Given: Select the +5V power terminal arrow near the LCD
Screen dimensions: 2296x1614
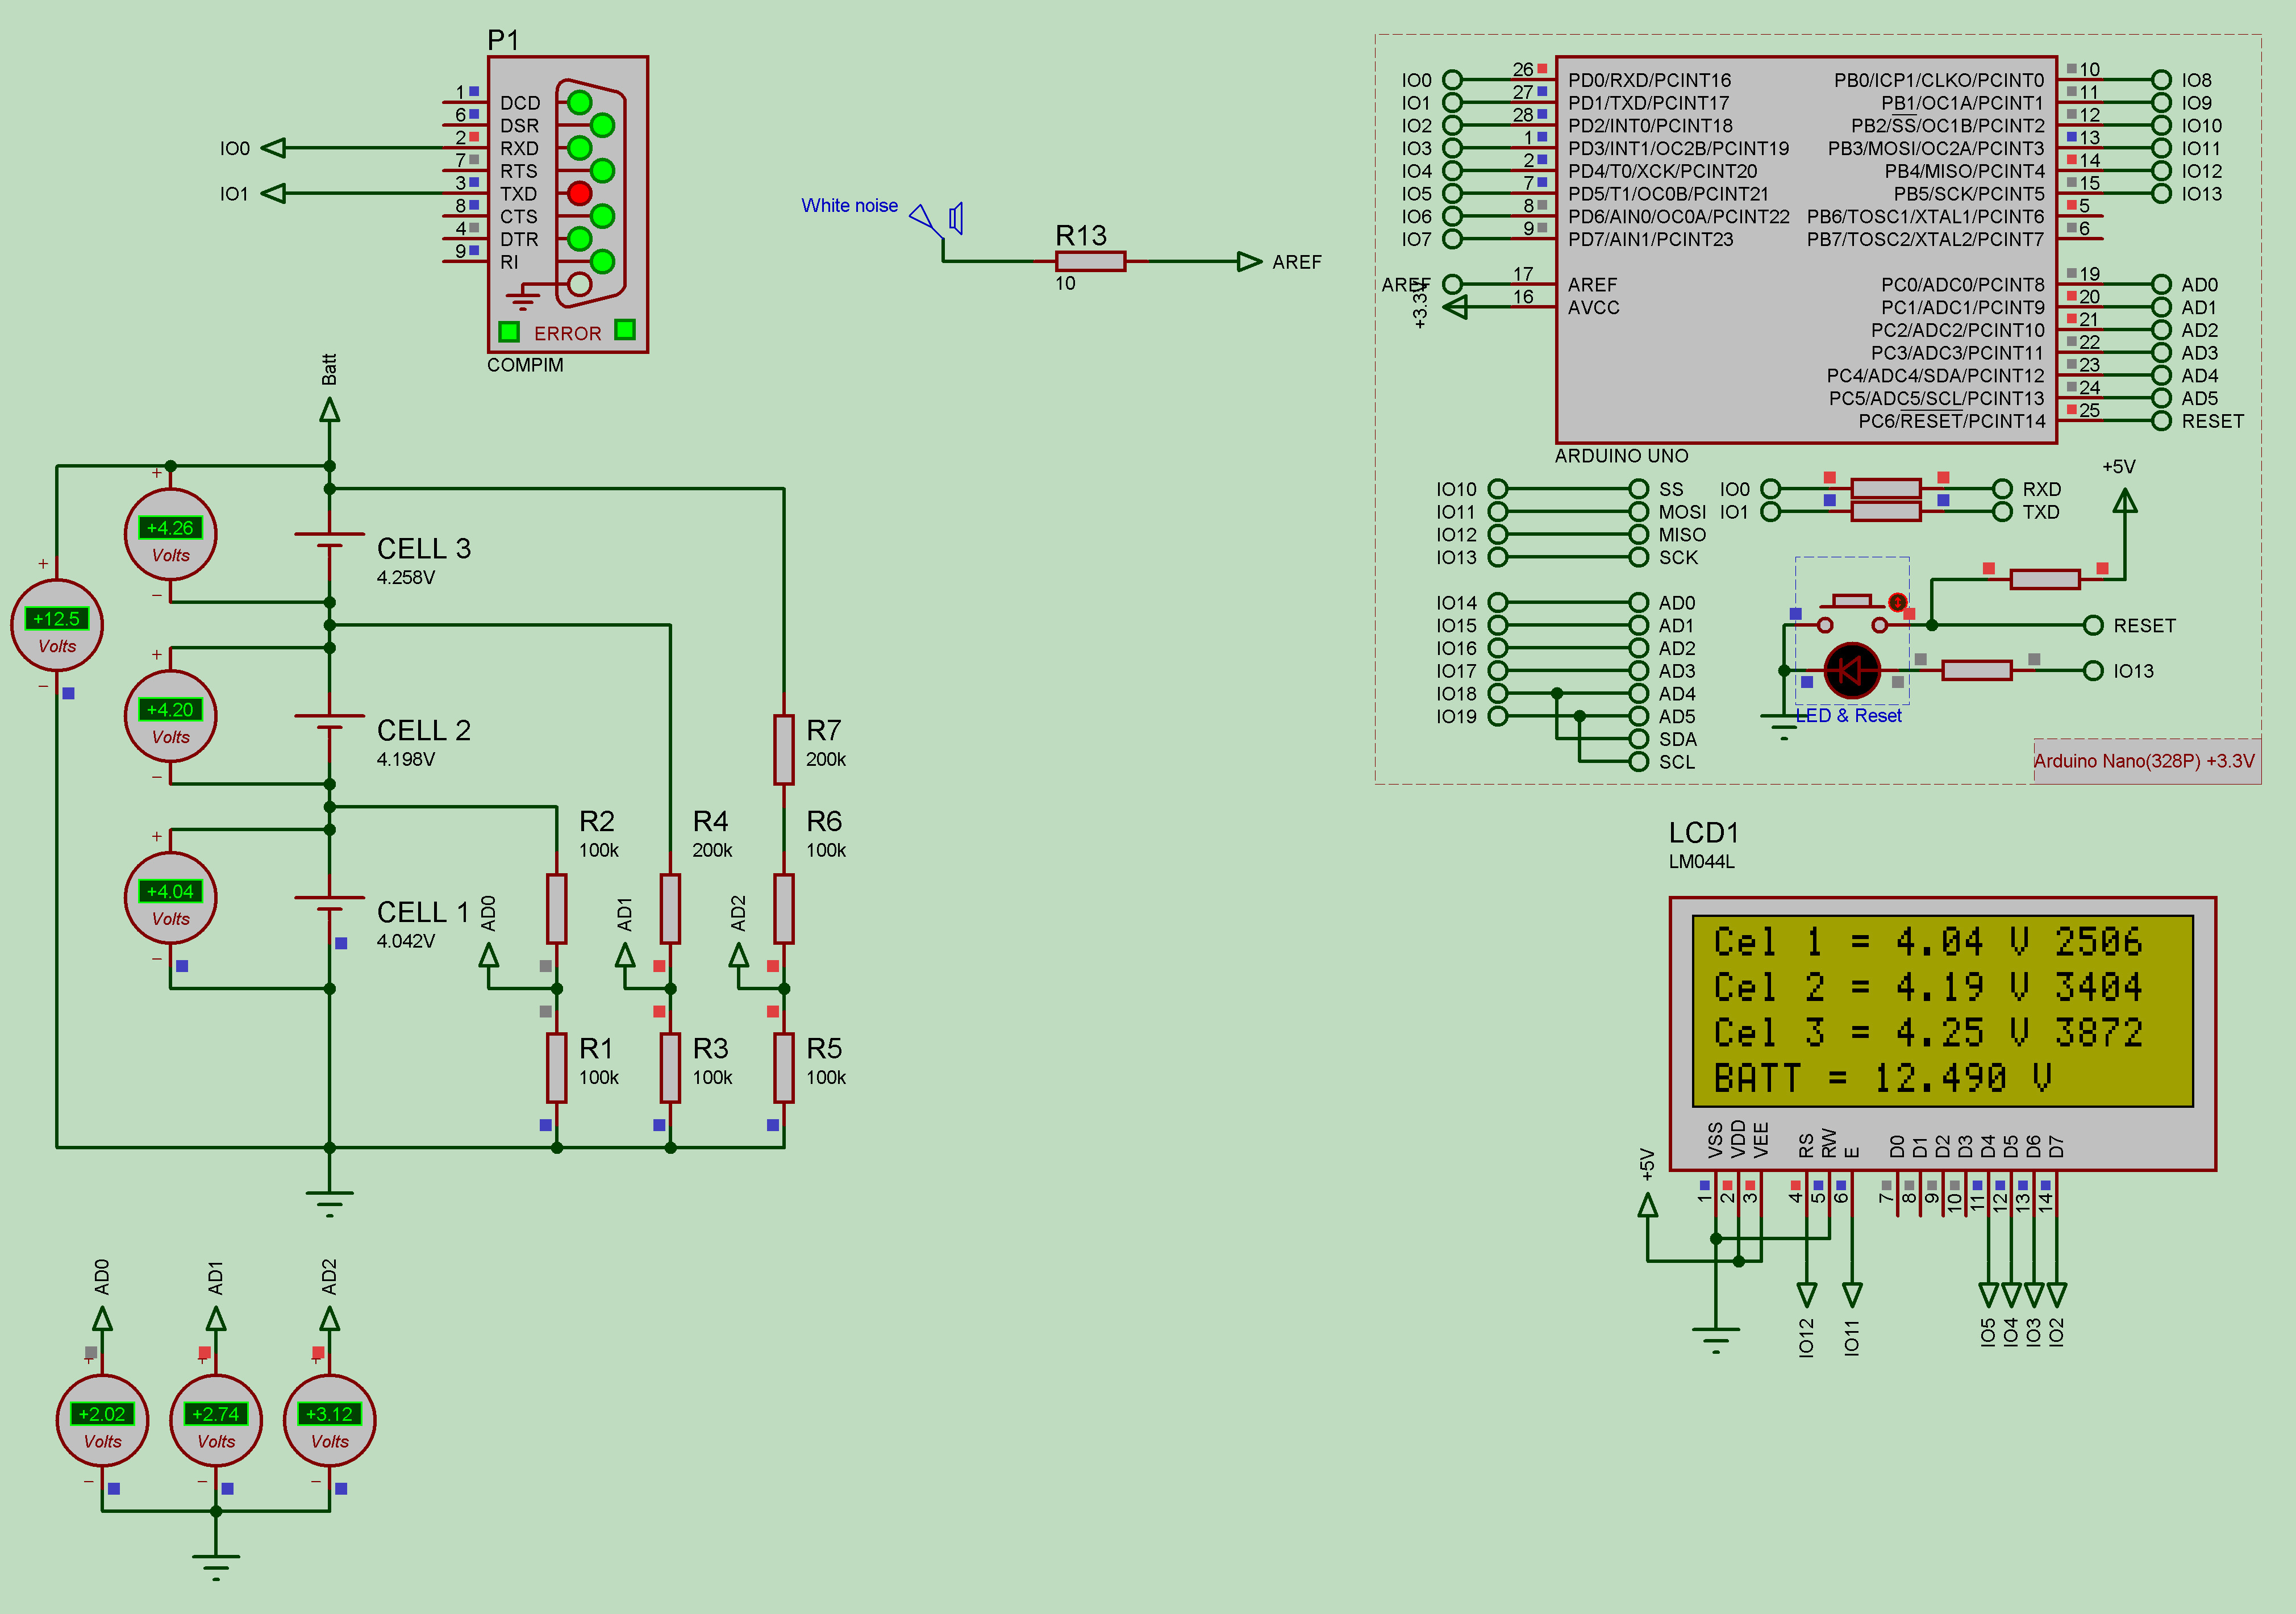Looking at the screenshot, I should 1647,1206.
